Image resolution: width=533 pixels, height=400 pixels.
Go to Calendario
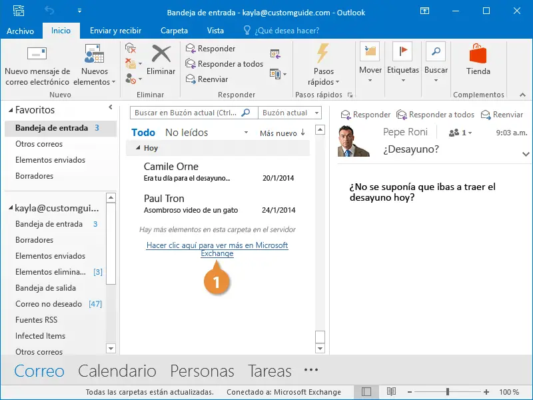coord(117,371)
